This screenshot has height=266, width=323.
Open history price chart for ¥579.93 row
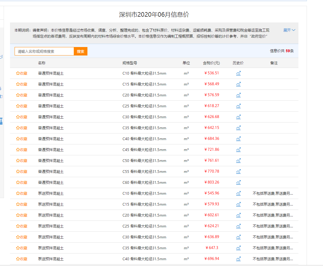click(238, 204)
